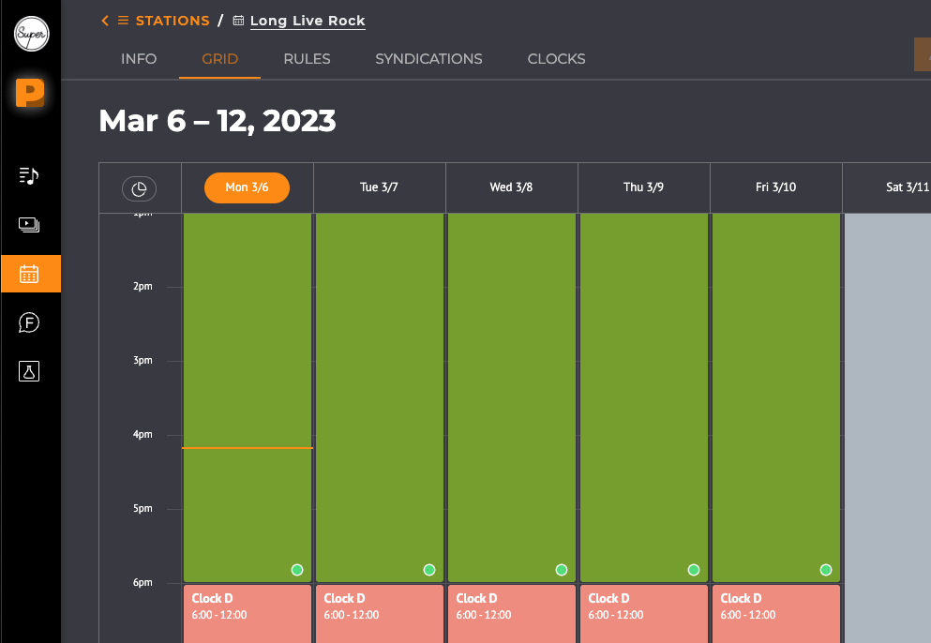Screen dimensions: 931x643
Task: Select the Fri 3/10 column header
Action: [x=776, y=187]
